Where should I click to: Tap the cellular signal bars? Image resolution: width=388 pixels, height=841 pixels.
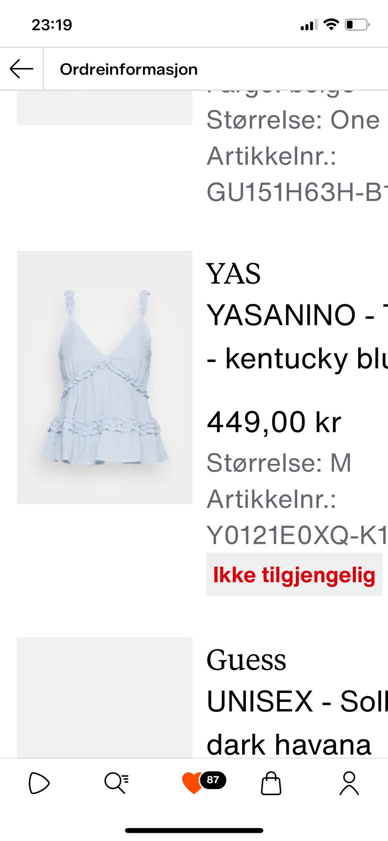pos(309,25)
